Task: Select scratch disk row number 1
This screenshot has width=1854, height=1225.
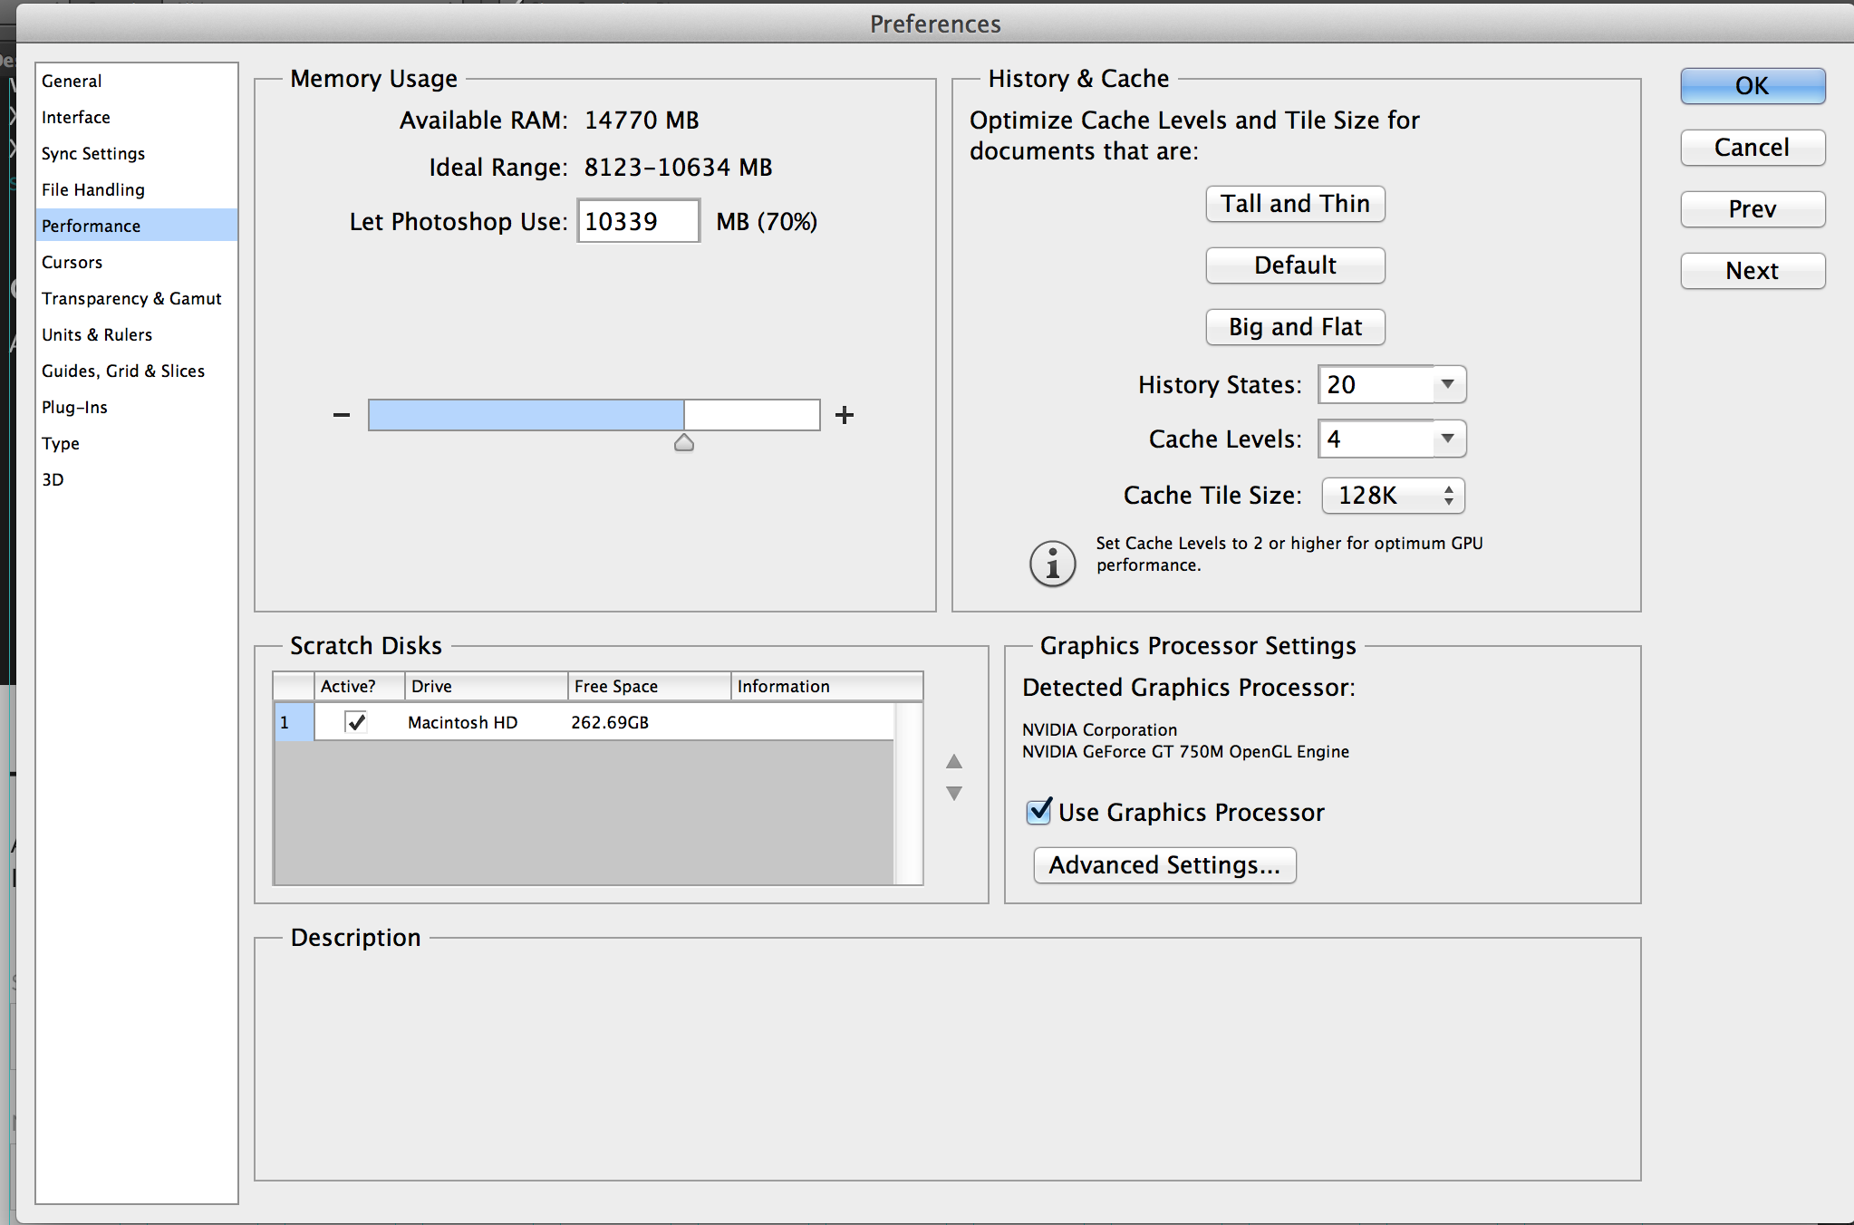Action: 294,722
